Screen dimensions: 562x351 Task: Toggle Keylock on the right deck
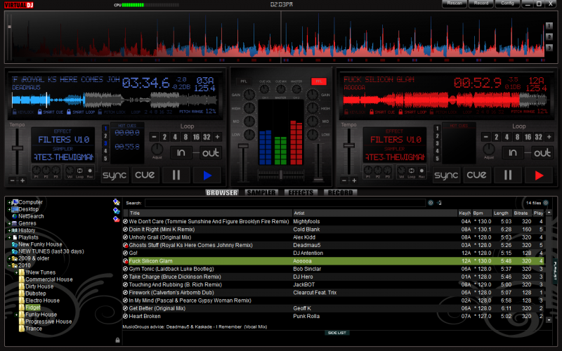355,112
